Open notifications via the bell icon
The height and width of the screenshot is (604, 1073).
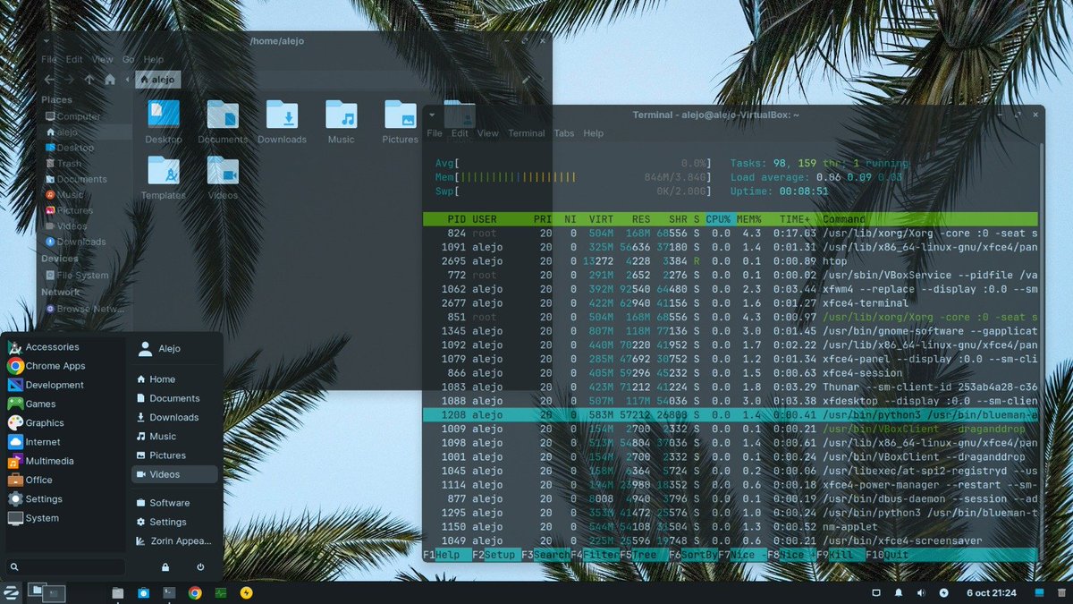point(898,592)
